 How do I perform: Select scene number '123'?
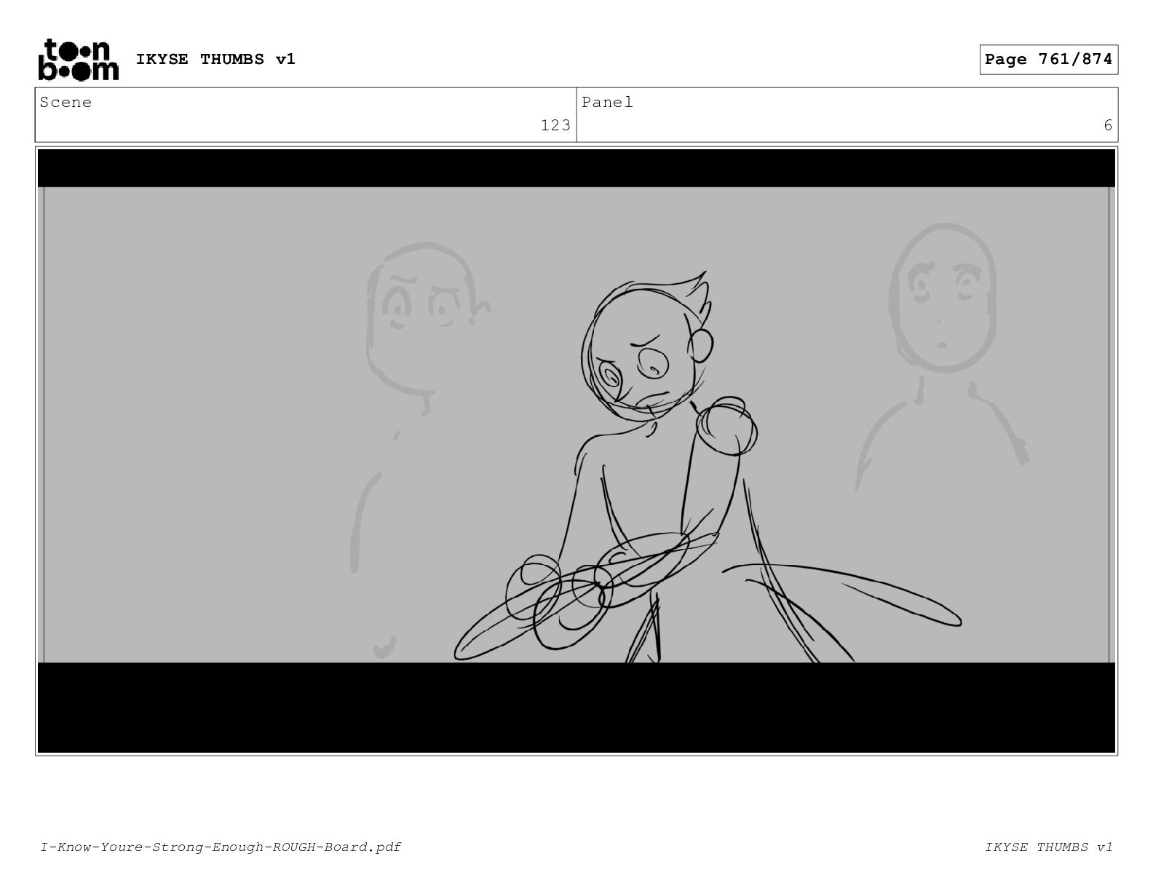coord(555,125)
